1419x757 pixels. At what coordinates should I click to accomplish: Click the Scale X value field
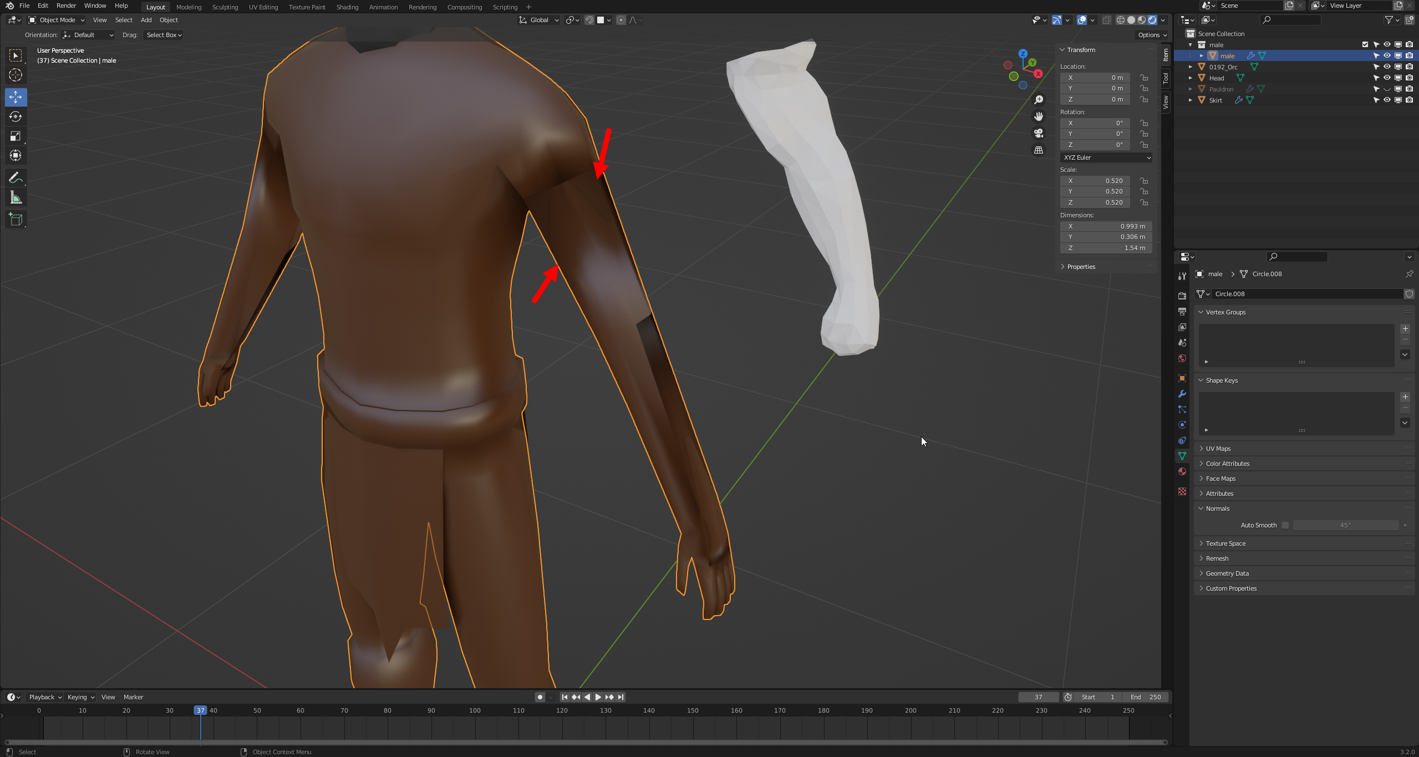point(1095,181)
